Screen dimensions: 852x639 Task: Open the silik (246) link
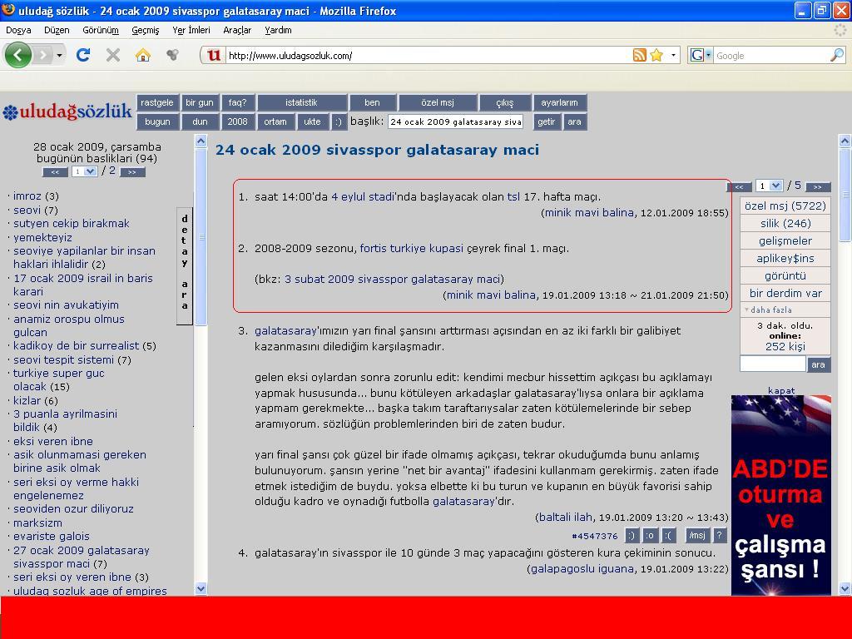point(785,223)
